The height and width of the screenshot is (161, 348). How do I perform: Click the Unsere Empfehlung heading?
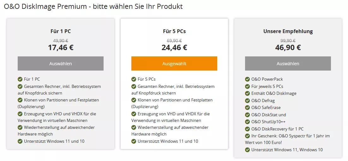288,32
